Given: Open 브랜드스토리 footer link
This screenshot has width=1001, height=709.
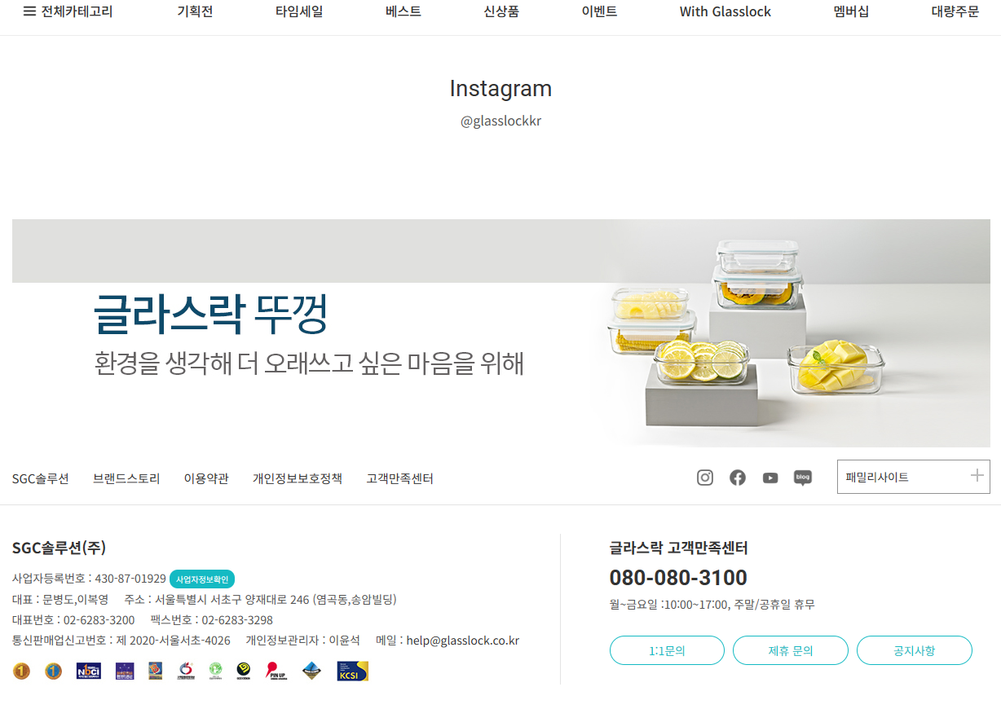Looking at the screenshot, I should pyautogui.click(x=126, y=478).
